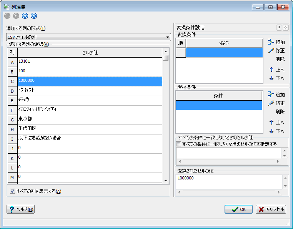The height and width of the screenshot is (229, 293).
Task: Open the 追加する列の形式 dropdown
Action: 88,37
